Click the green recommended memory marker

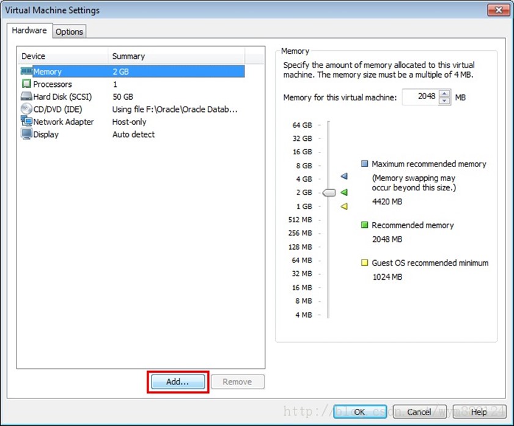(344, 192)
